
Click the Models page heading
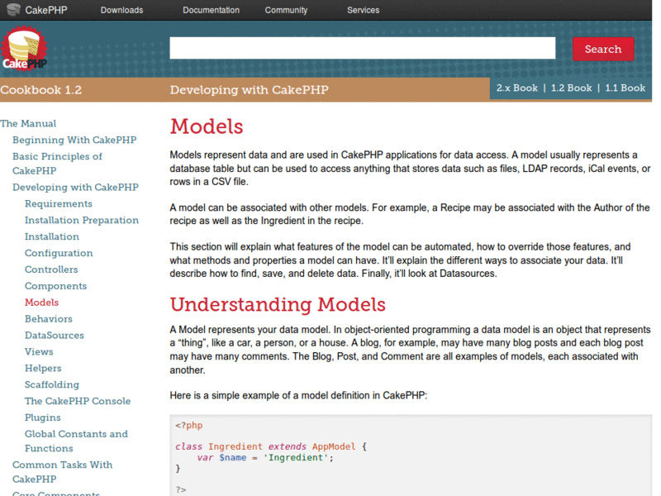207,126
